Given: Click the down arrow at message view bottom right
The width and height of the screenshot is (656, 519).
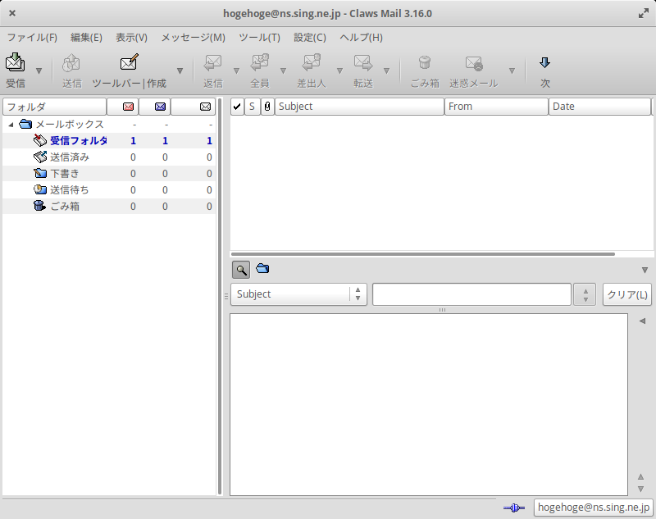Looking at the screenshot, I should [x=640, y=489].
